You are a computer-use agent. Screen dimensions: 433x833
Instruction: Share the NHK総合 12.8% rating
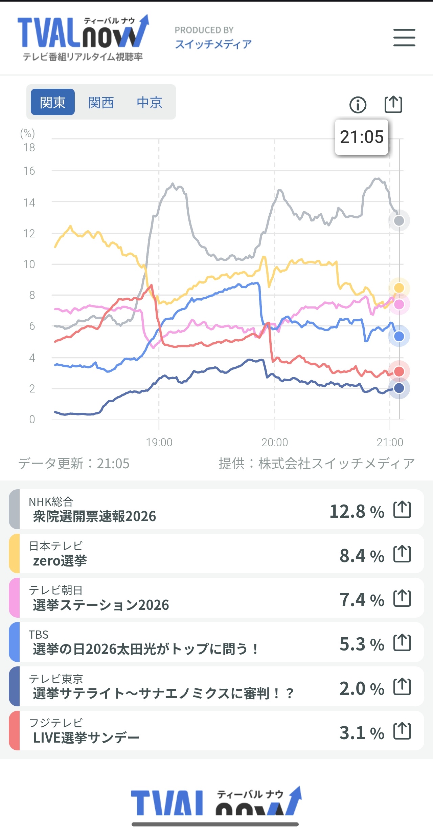pos(402,510)
